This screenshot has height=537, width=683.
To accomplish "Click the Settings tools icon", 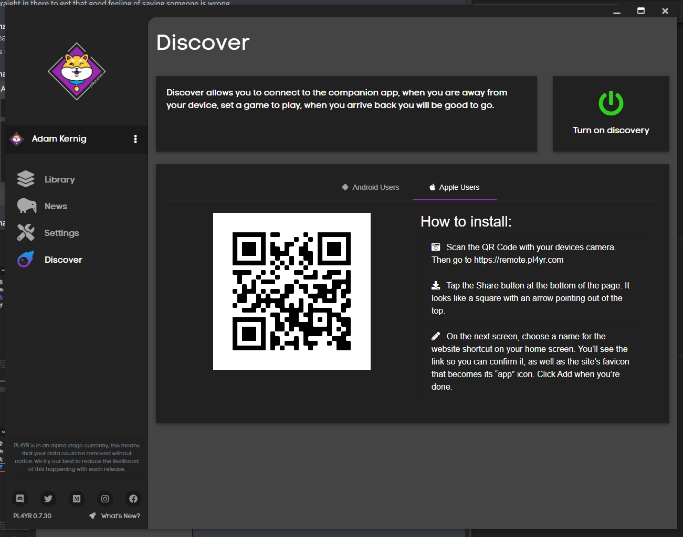I will pos(26,232).
